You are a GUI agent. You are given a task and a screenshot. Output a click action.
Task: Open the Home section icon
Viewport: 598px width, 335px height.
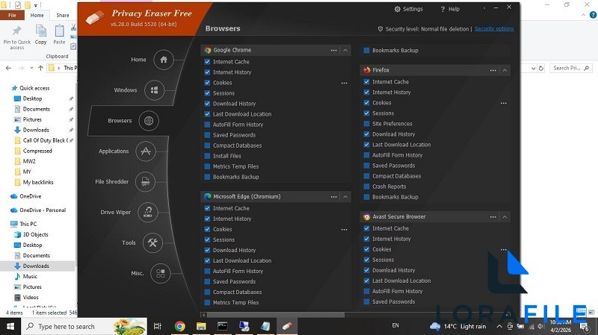coord(164,60)
